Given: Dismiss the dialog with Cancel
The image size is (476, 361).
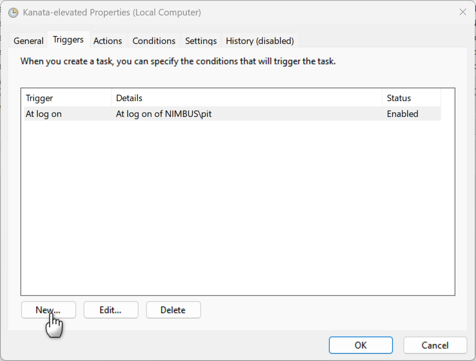Looking at the screenshot, I should [x=435, y=345].
